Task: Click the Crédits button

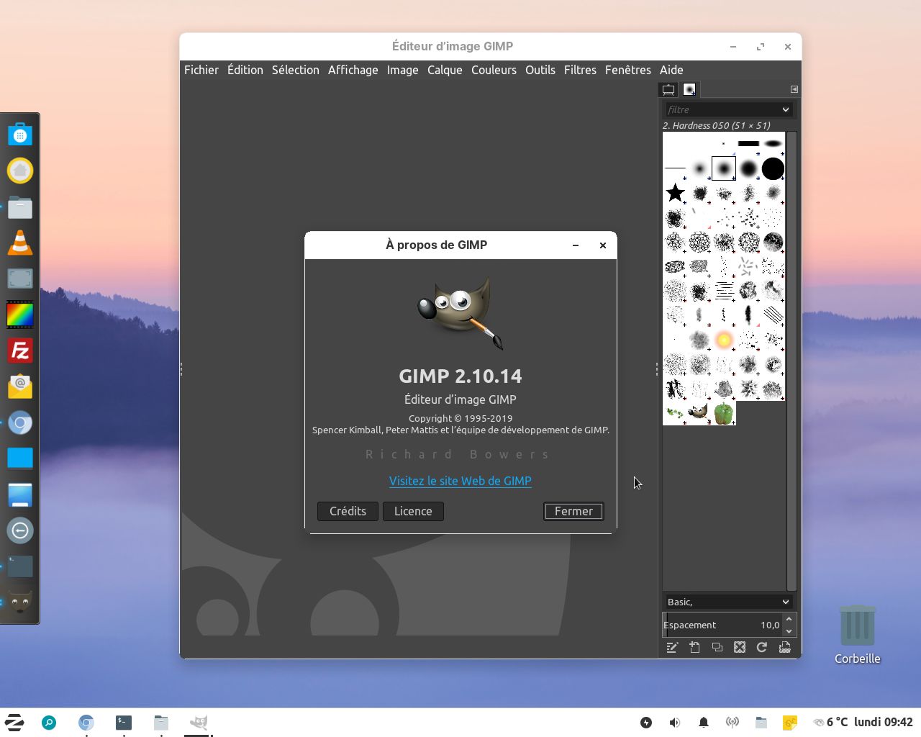Action: 348,511
